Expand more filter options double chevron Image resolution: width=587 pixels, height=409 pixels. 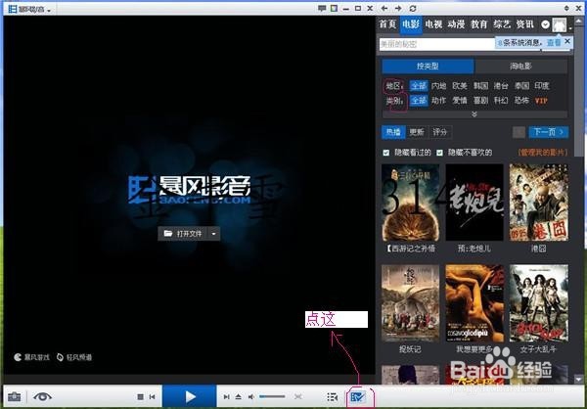tap(474, 114)
